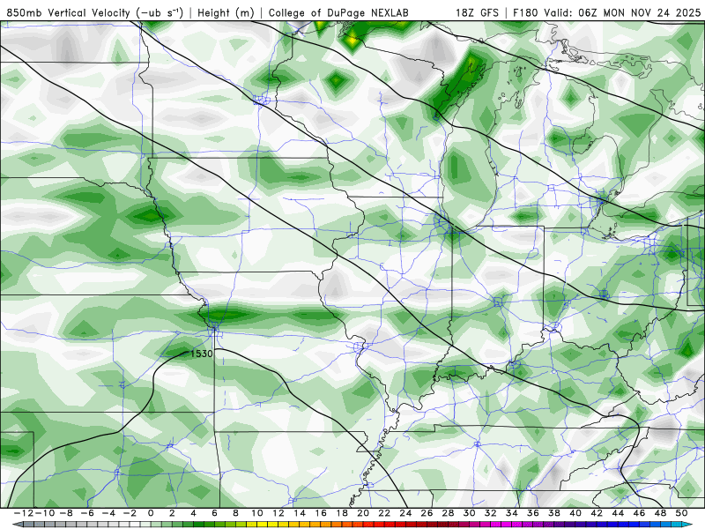Click the "850mb Vertical Velocity" title text
Image resolution: width=705 pixels, height=529 pixels.
[x=69, y=13]
